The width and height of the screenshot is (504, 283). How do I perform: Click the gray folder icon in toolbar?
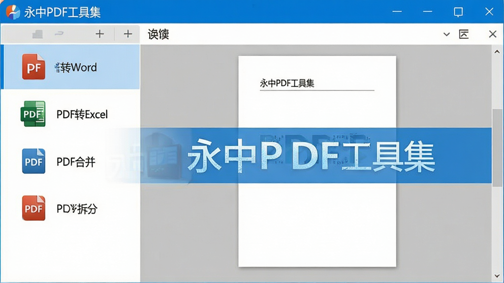[x=37, y=34]
